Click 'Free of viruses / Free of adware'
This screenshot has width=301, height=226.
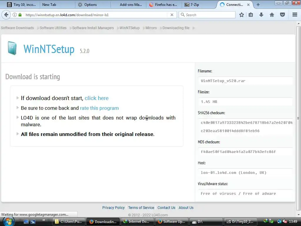click(238, 194)
